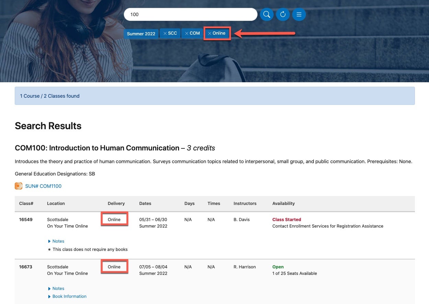
Task: Open the SUN# COM1100 link
Action: (43, 186)
